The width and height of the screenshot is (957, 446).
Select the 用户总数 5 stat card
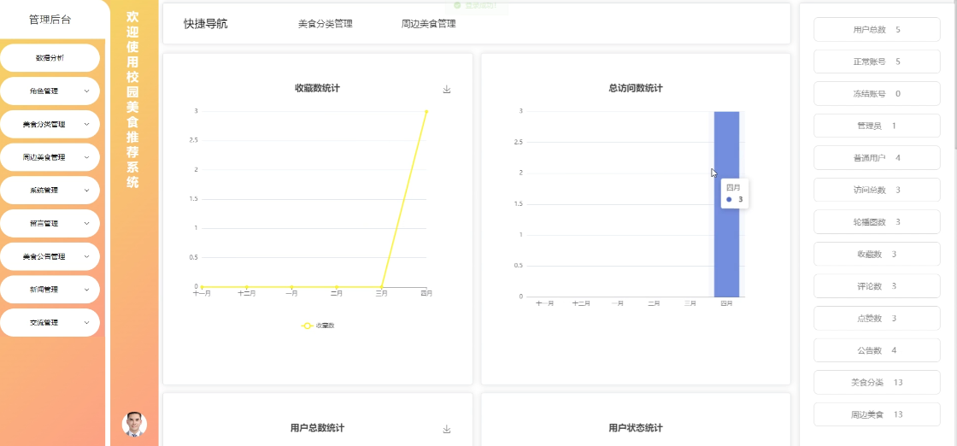click(x=877, y=29)
